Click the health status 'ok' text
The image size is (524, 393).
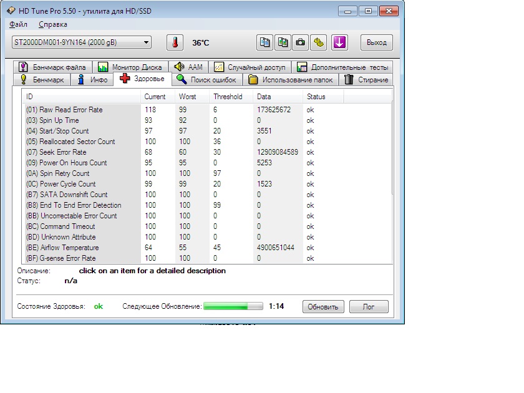[99, 306]
